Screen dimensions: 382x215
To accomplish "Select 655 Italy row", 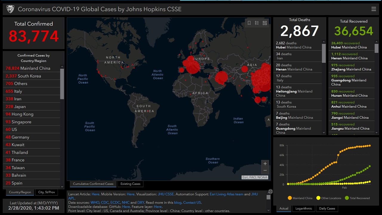I will (32, 91).
